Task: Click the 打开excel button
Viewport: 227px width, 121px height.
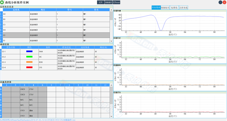Action: (116, 2)
